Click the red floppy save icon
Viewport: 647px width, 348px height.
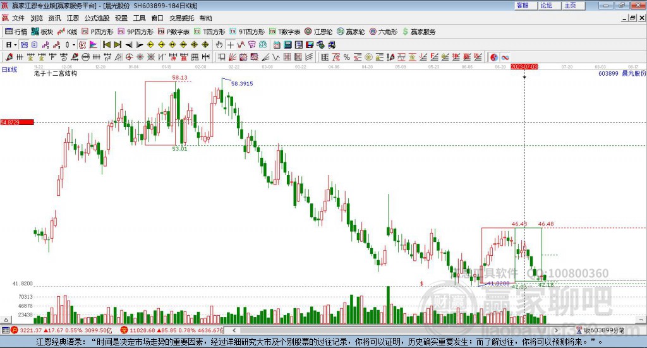(310, 45)
